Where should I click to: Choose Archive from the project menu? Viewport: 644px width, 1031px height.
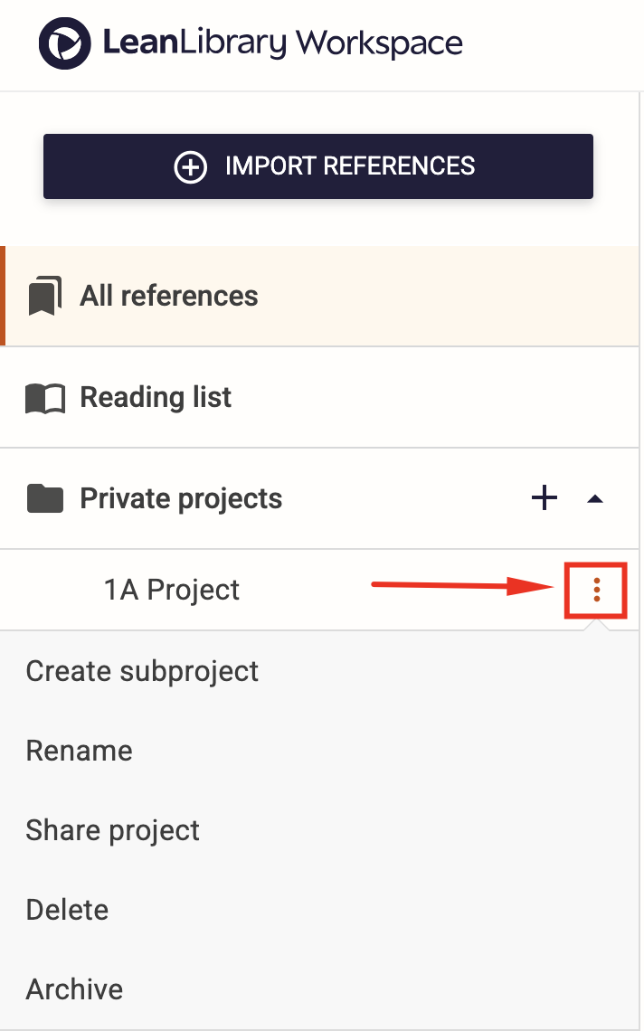pyautogui.click(x=74, y=989)
